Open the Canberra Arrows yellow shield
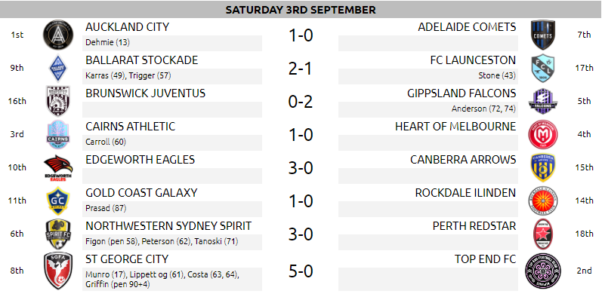602x303 pixels. (x=543, y=167)
